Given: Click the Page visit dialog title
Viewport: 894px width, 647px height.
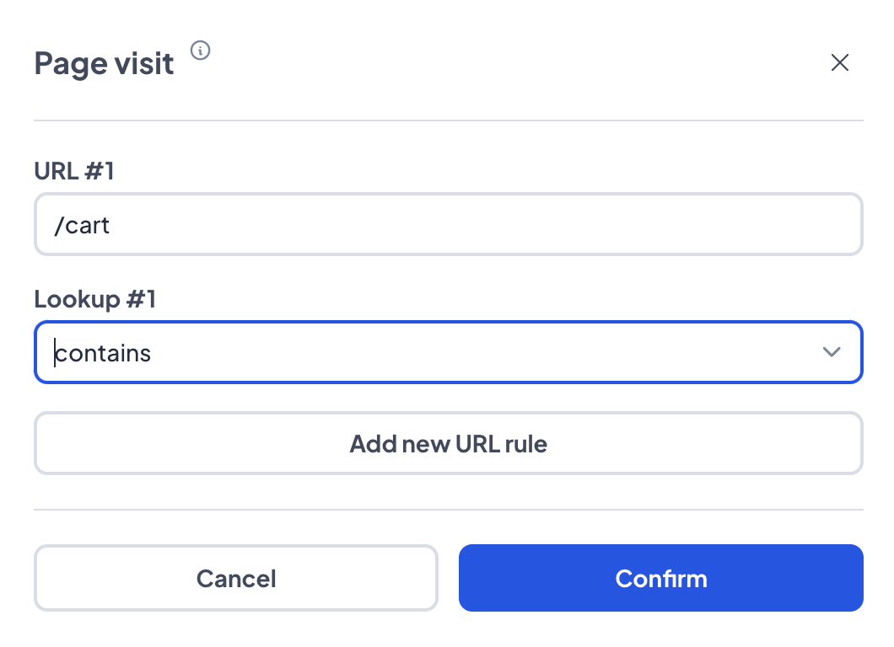Looking at the screenshot, I should [104, 63].
